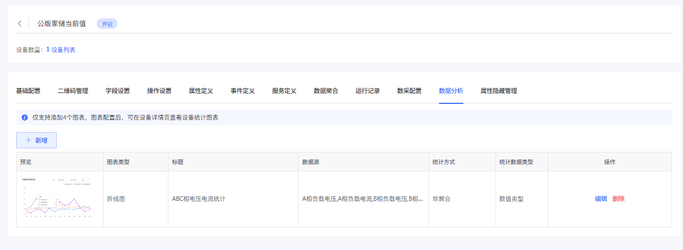The height and width of the screenshot is (250, 683).
Task: Click the 开启 status badge
Action: coord(107,24)
